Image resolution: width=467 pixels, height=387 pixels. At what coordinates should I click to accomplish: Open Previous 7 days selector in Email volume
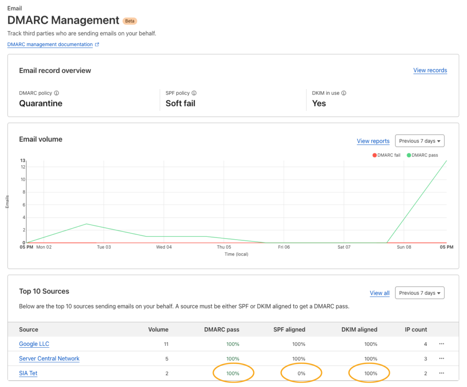(x=419, y=141)
